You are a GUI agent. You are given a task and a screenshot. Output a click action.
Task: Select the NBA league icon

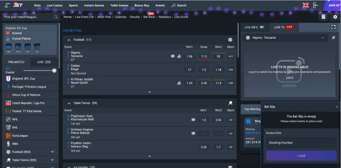8,144
